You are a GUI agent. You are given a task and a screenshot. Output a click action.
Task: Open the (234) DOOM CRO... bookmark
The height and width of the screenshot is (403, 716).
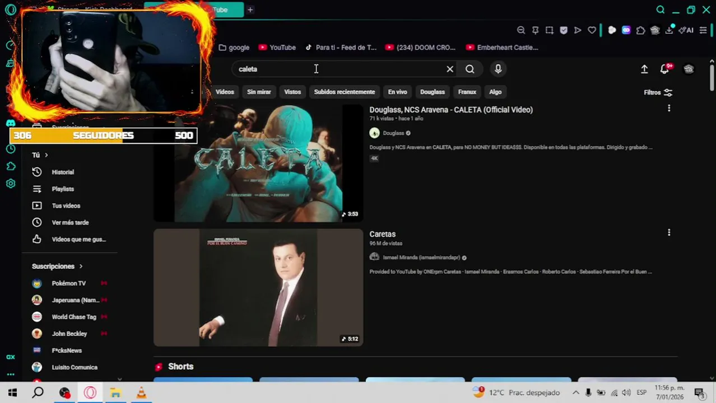(421, 48)
